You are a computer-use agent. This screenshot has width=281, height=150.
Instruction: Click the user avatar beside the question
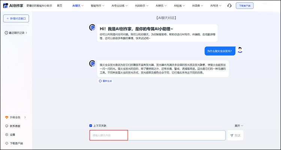[241, 51]
